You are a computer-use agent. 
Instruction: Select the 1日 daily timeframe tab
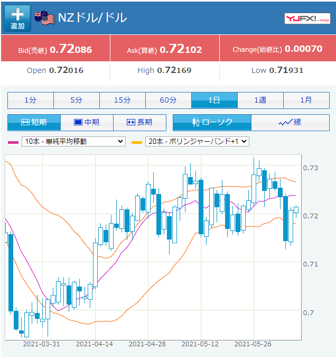(214, 100)
